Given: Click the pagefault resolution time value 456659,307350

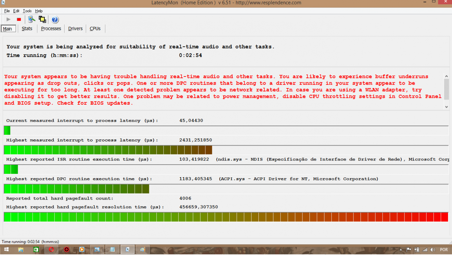Looking at the screenshot, I should point(199,207).
